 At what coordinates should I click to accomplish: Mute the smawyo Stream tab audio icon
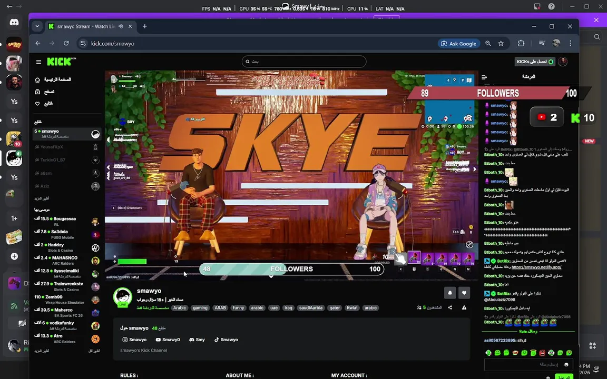point(121,26)
